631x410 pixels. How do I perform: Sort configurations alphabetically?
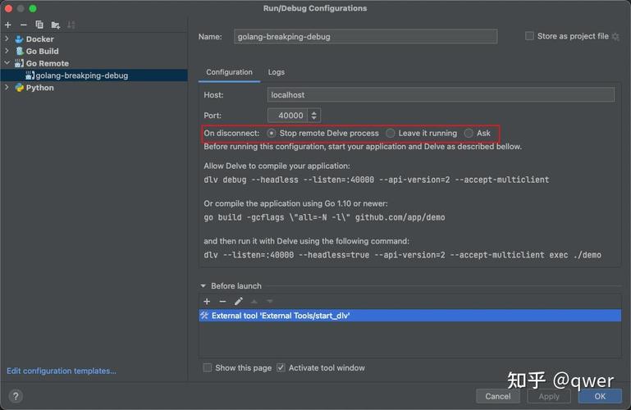(x=71, y=25)
